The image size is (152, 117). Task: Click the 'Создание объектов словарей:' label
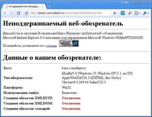pyautogui.click(x=27, y=109)
